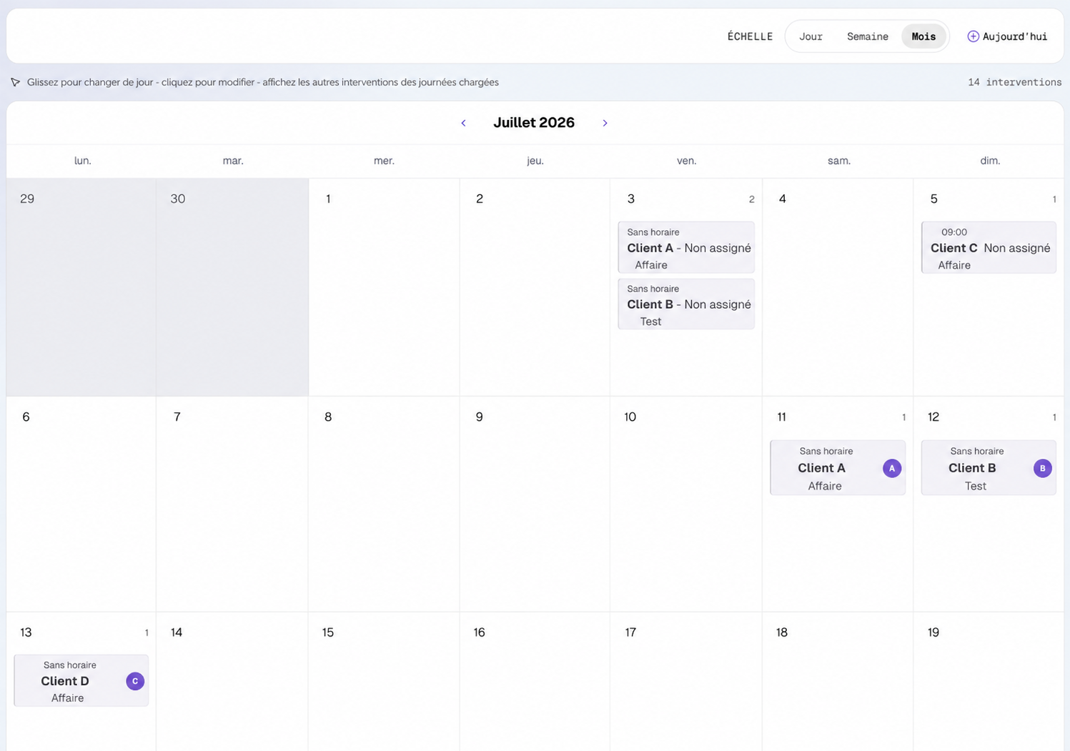Click the sam. column header
The width and height of the screenshot is (1070, 751).
tap(839, 161)
